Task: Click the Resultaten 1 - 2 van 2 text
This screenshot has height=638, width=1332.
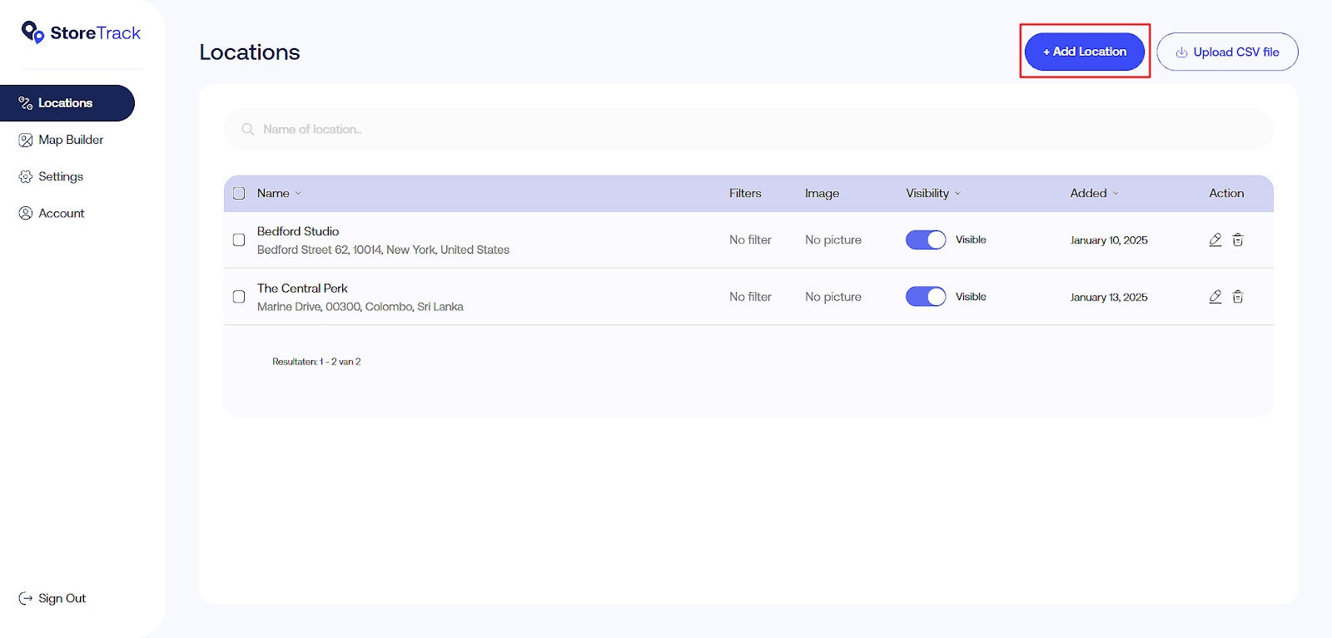Action: [316, 362]
